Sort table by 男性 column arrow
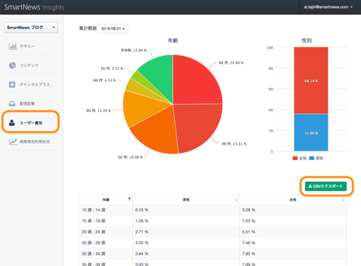This screenshot has height=266, width=361. point(236,199)
